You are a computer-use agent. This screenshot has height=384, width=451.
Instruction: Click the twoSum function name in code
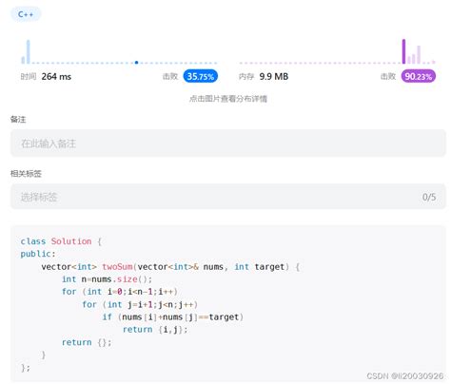click(x=117, y=267)
